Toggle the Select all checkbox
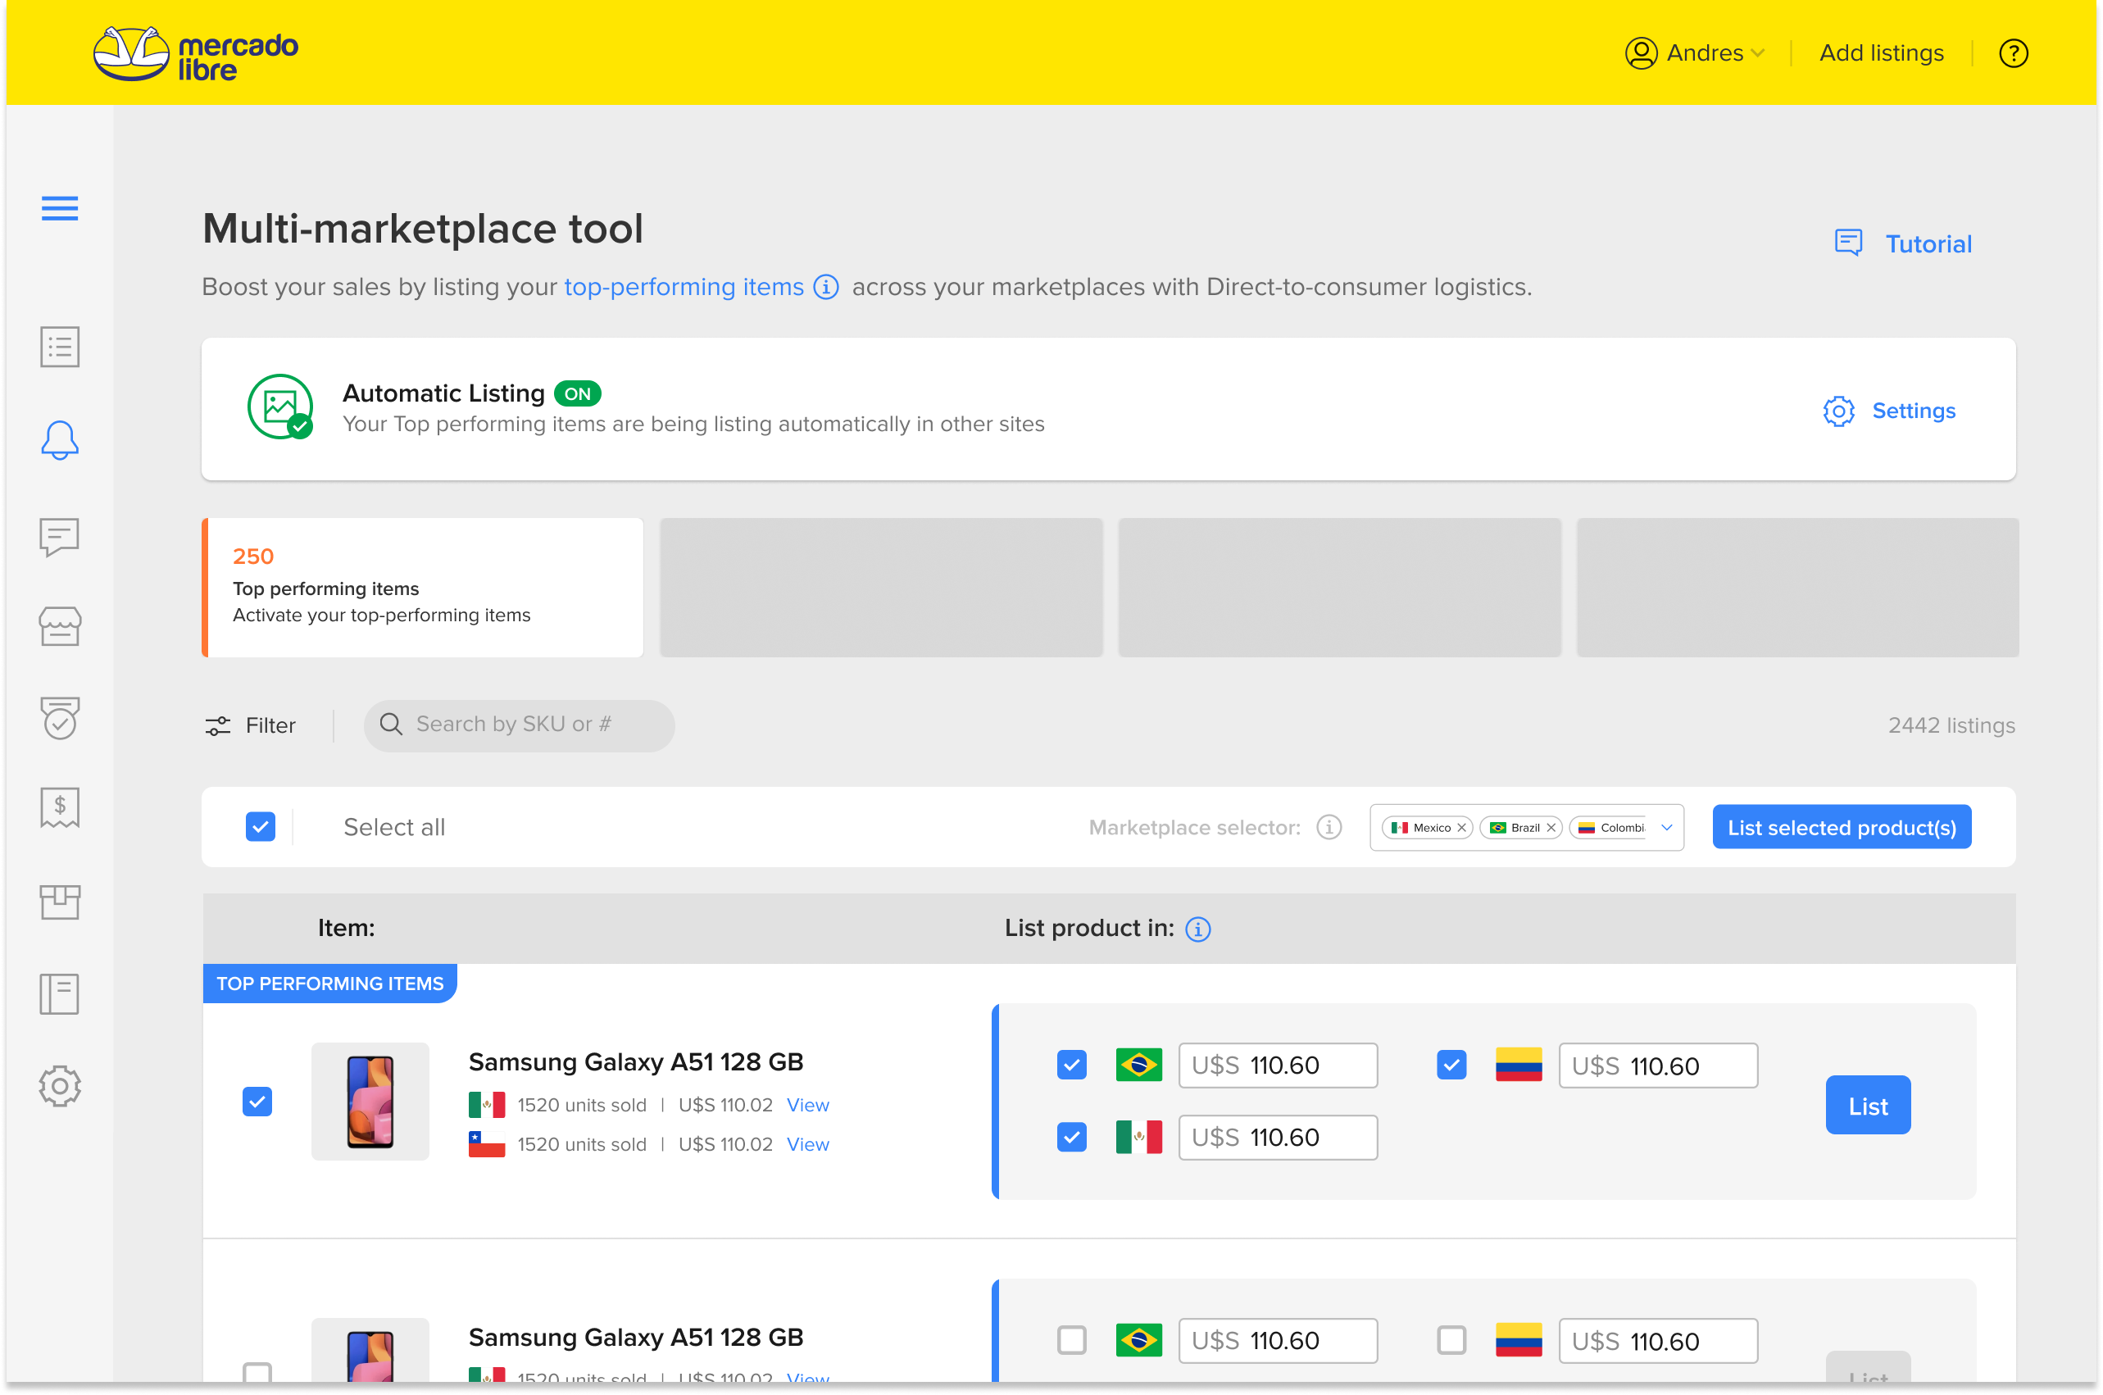2103x1395 pixels. [261, 827]
